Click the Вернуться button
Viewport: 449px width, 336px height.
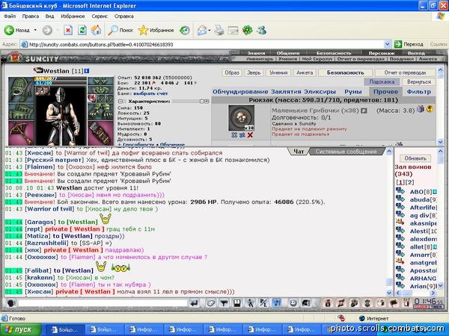pos(418,81)
